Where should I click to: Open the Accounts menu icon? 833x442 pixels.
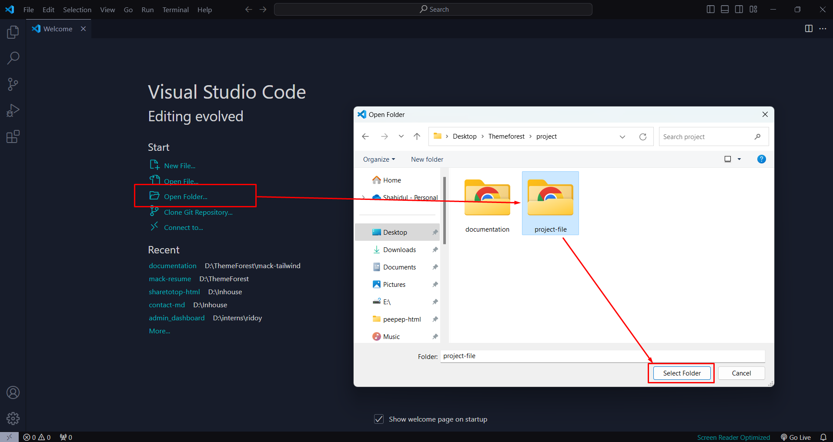click(13, 392)
